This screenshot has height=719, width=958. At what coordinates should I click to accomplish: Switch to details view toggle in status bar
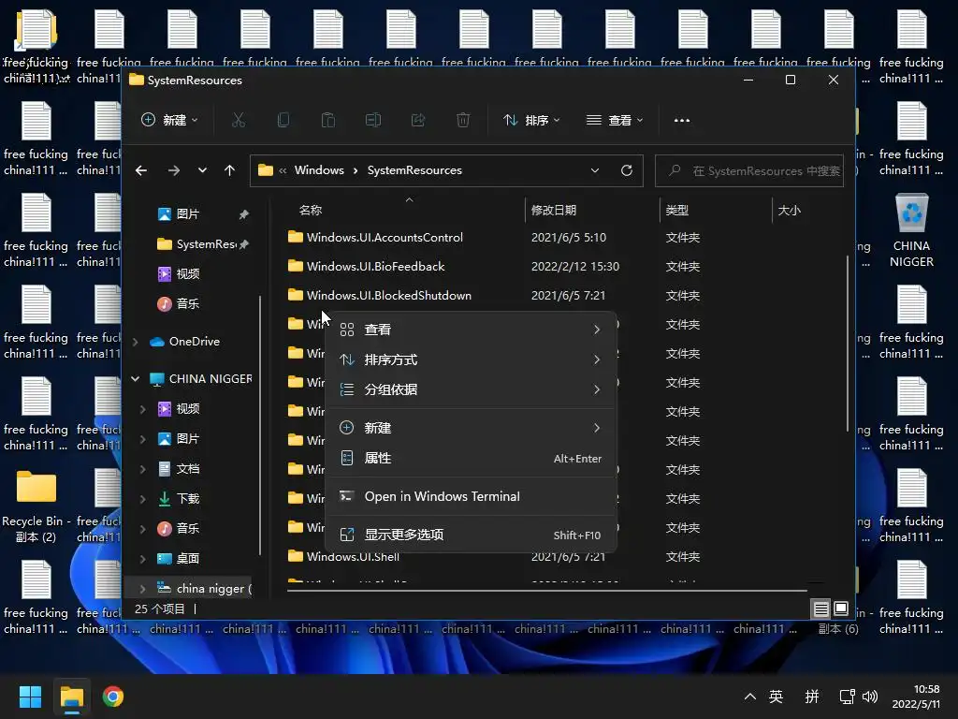[x=820, y=609]
